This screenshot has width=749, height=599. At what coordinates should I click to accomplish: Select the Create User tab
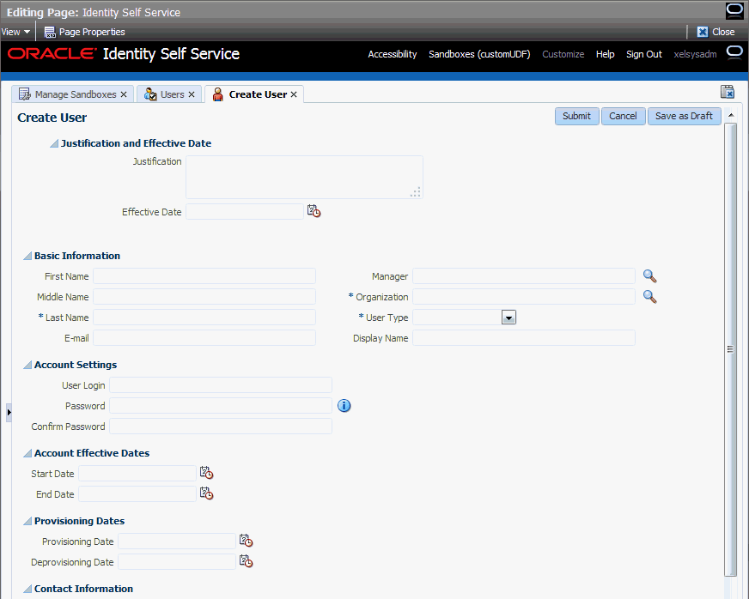[x=258, y=94]
